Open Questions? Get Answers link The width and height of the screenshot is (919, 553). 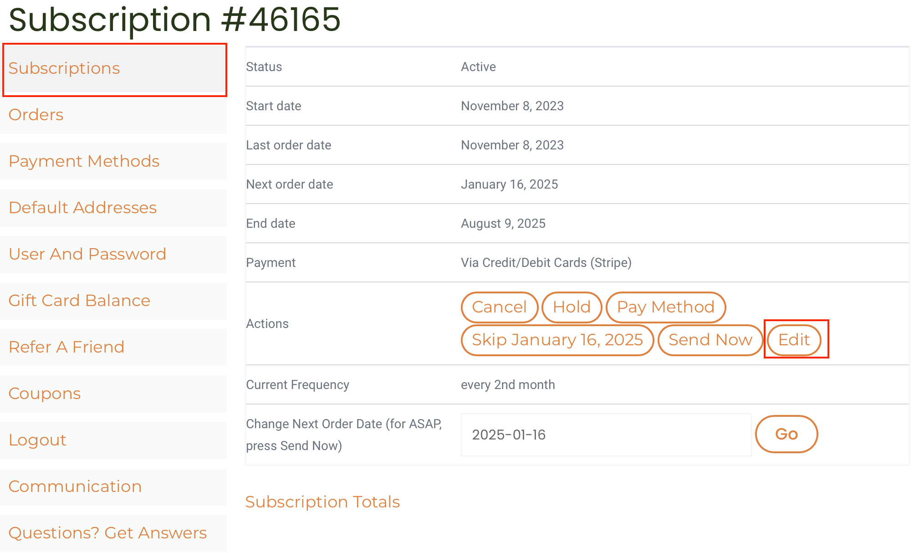[107, 533]
